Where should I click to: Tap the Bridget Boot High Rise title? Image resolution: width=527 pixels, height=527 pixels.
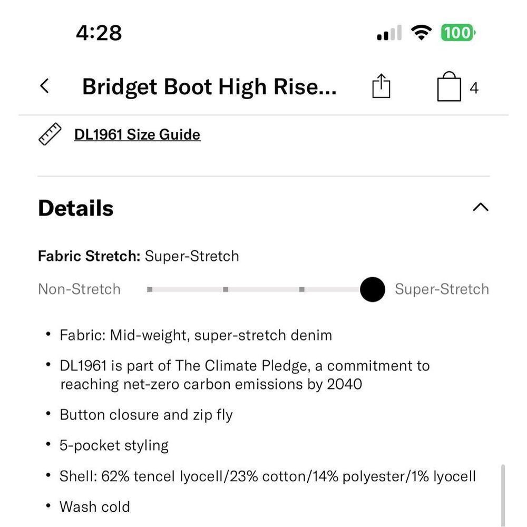tap(209, 86)
